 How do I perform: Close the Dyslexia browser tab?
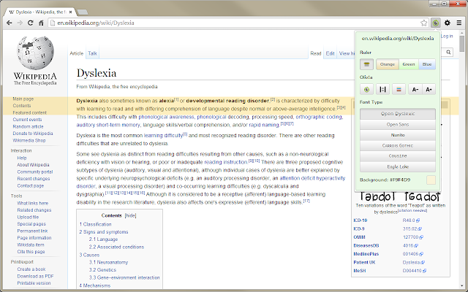[x=71, y=12]
